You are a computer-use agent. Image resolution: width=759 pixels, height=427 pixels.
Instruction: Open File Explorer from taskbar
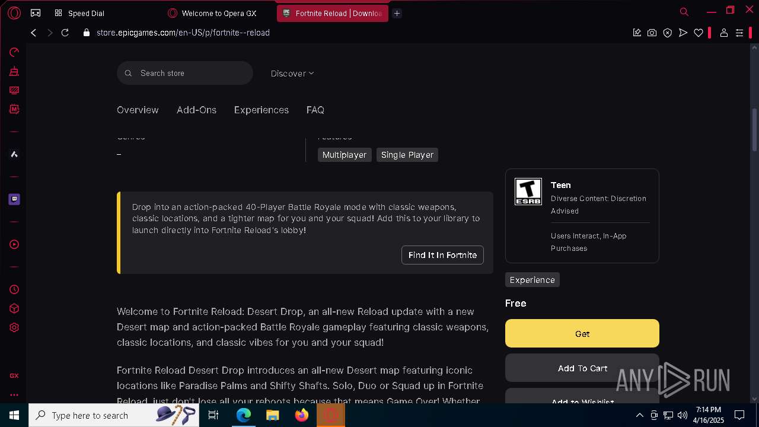(x=272, y=415)
